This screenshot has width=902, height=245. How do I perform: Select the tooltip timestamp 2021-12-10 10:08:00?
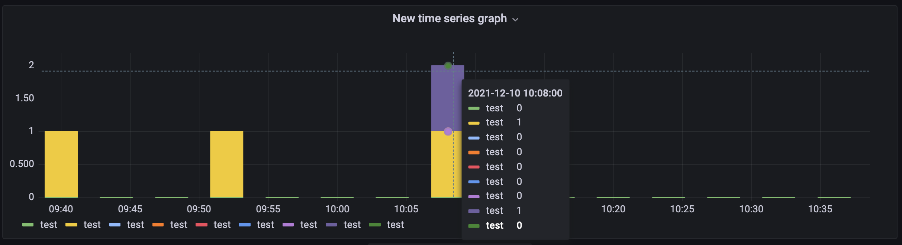click(x=516, y=93)
